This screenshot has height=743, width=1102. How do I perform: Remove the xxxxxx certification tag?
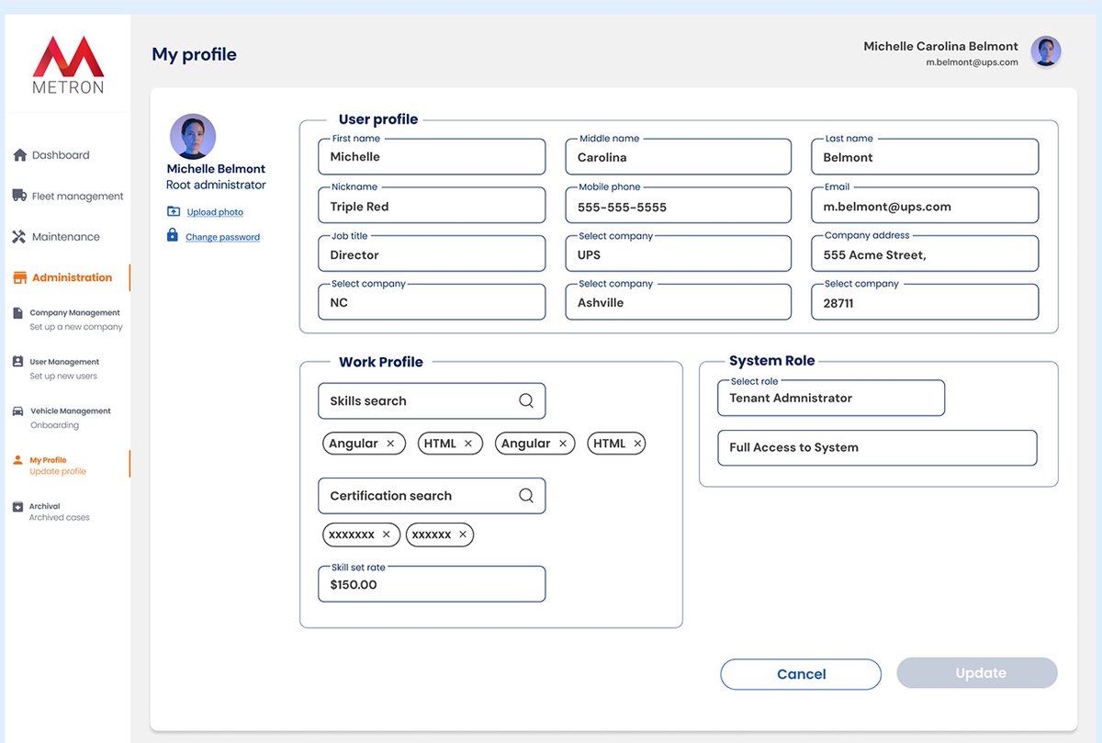tap(463, 535)
